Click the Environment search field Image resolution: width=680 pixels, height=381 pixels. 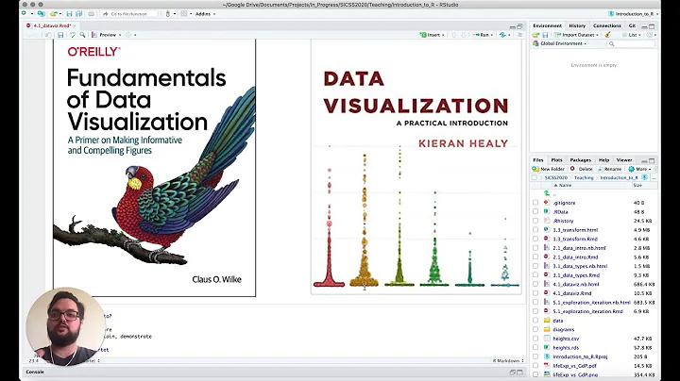[631, 43]
